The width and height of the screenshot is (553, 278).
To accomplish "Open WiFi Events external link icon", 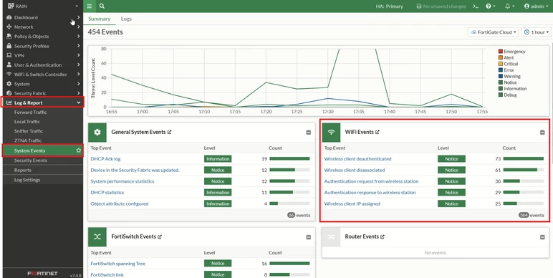I will point(378,132).
